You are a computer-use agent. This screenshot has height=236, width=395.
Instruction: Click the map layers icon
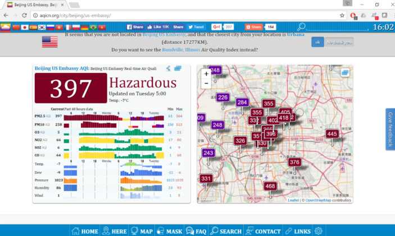[x=345, y=73]
